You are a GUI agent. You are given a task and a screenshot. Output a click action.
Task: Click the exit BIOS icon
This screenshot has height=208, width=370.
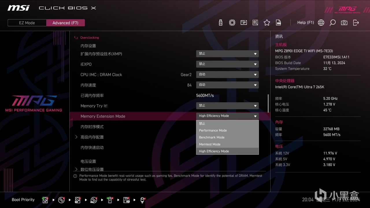(x=356, y=23)
